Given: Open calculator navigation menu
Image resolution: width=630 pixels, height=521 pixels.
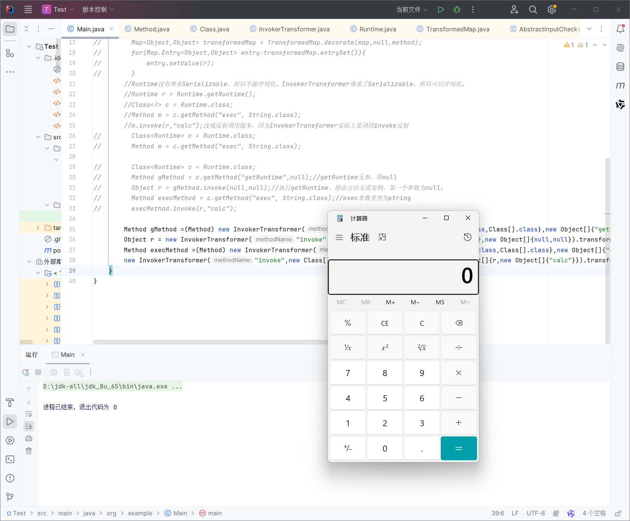Looking at the screenshot, I should click(x=339, y=237).
